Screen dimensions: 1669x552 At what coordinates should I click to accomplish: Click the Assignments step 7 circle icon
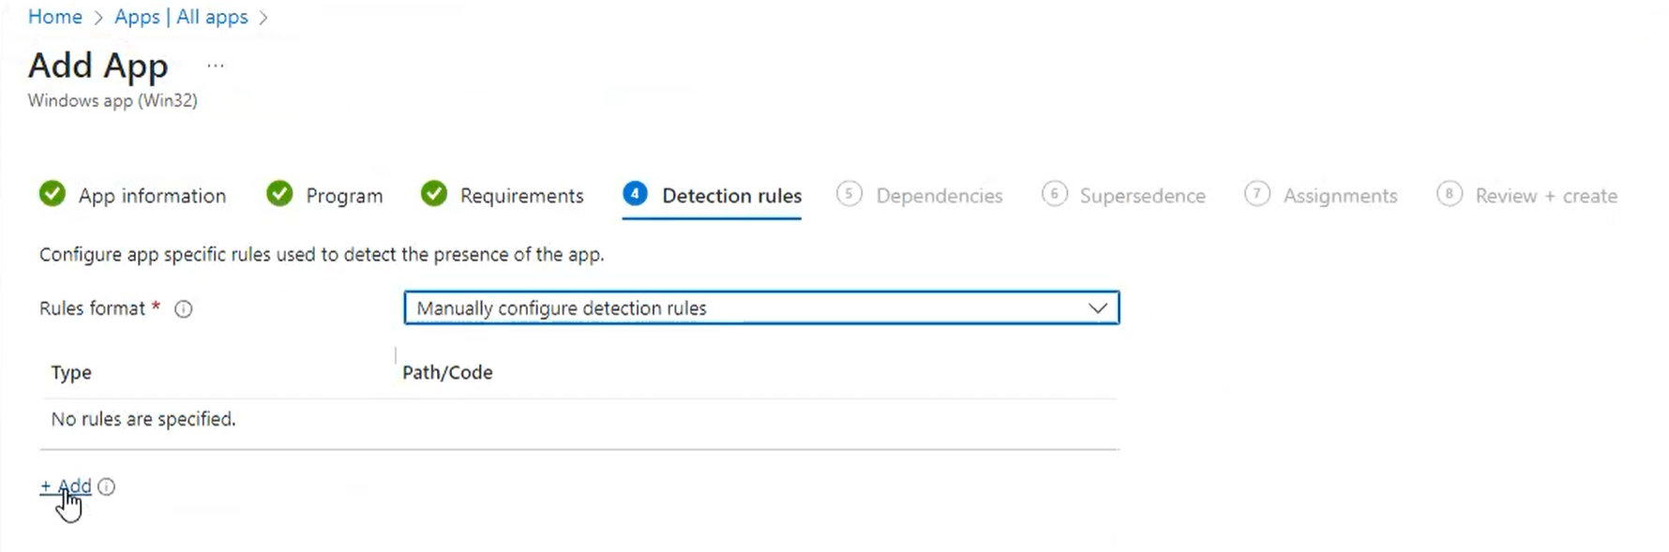pyautogui.click(x=1256, y=194)
